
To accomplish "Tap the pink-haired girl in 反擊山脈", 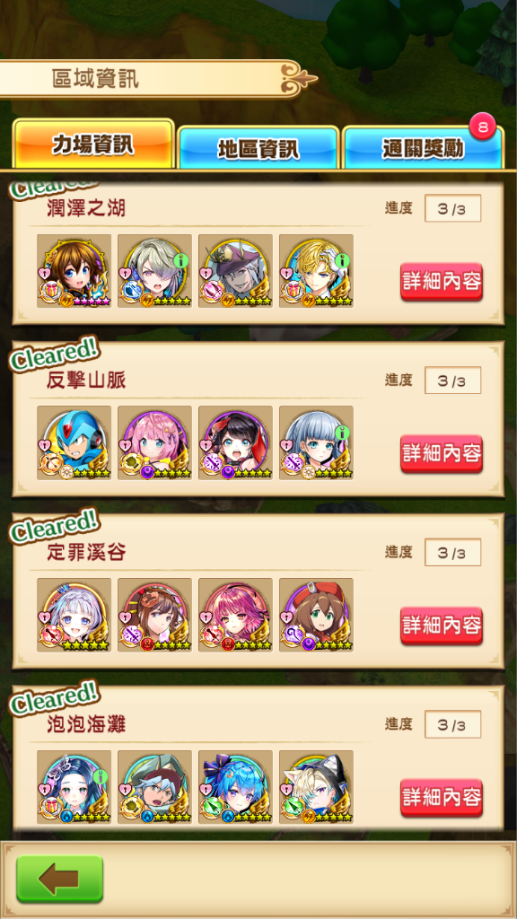I will 154,443.
